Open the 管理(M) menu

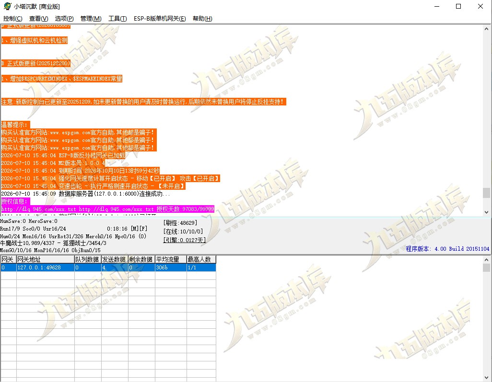click(91, 19)
